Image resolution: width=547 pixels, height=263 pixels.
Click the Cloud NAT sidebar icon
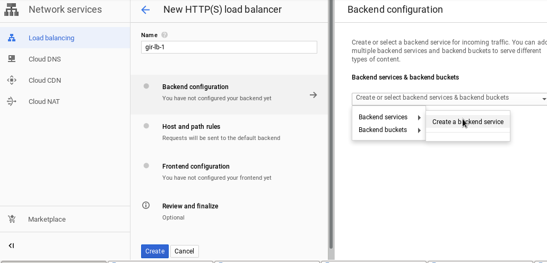[x=12, y=102]
